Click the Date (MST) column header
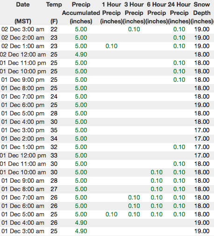214x236 pixels. [x=23, y=13]
